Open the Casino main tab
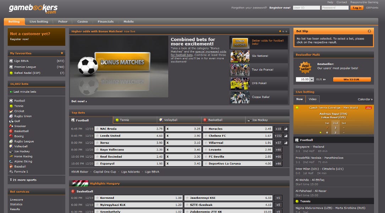Viewport: 385px width, 213px height. click(82, 22)
